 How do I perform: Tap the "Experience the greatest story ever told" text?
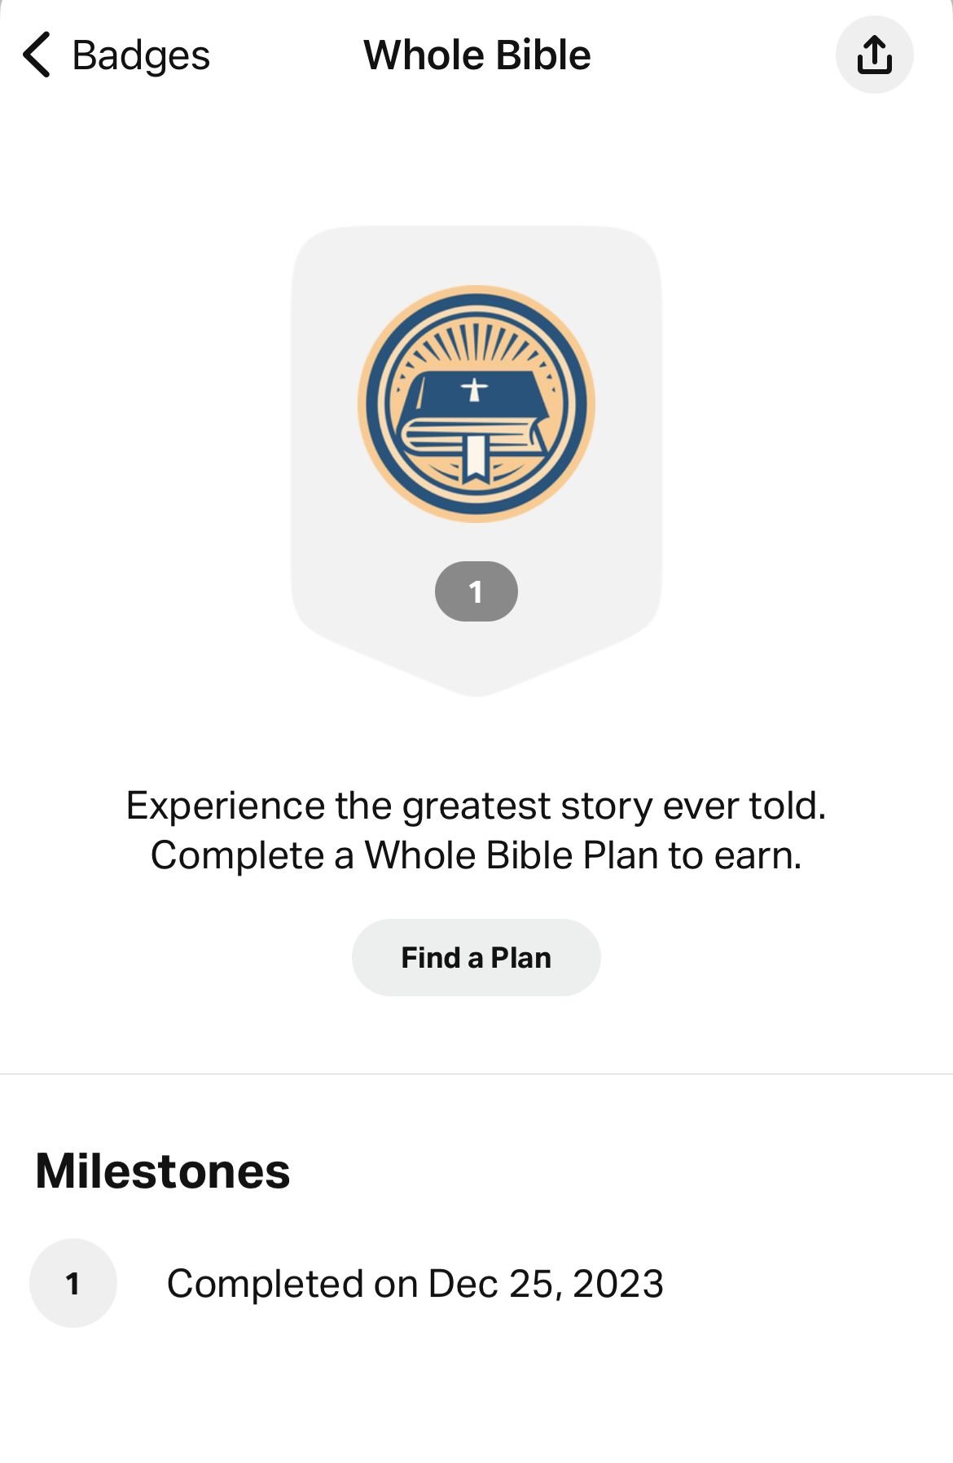click(476, 806)
